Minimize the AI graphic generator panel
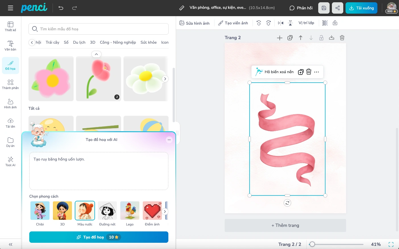Viewport: 399px width, 249px height. (169, 140)
